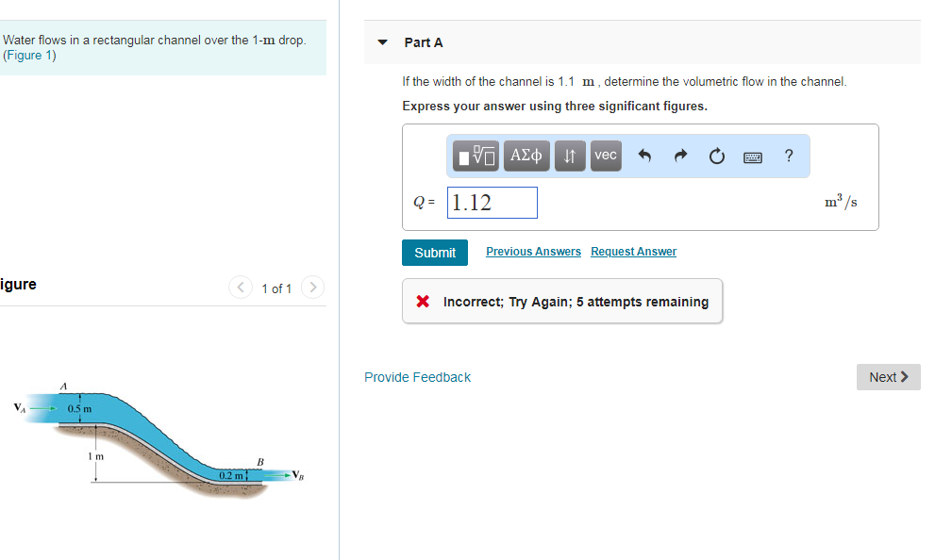
Task: Go to previous figure arrow
Action: pyautogui.click(x=242, y=288)
